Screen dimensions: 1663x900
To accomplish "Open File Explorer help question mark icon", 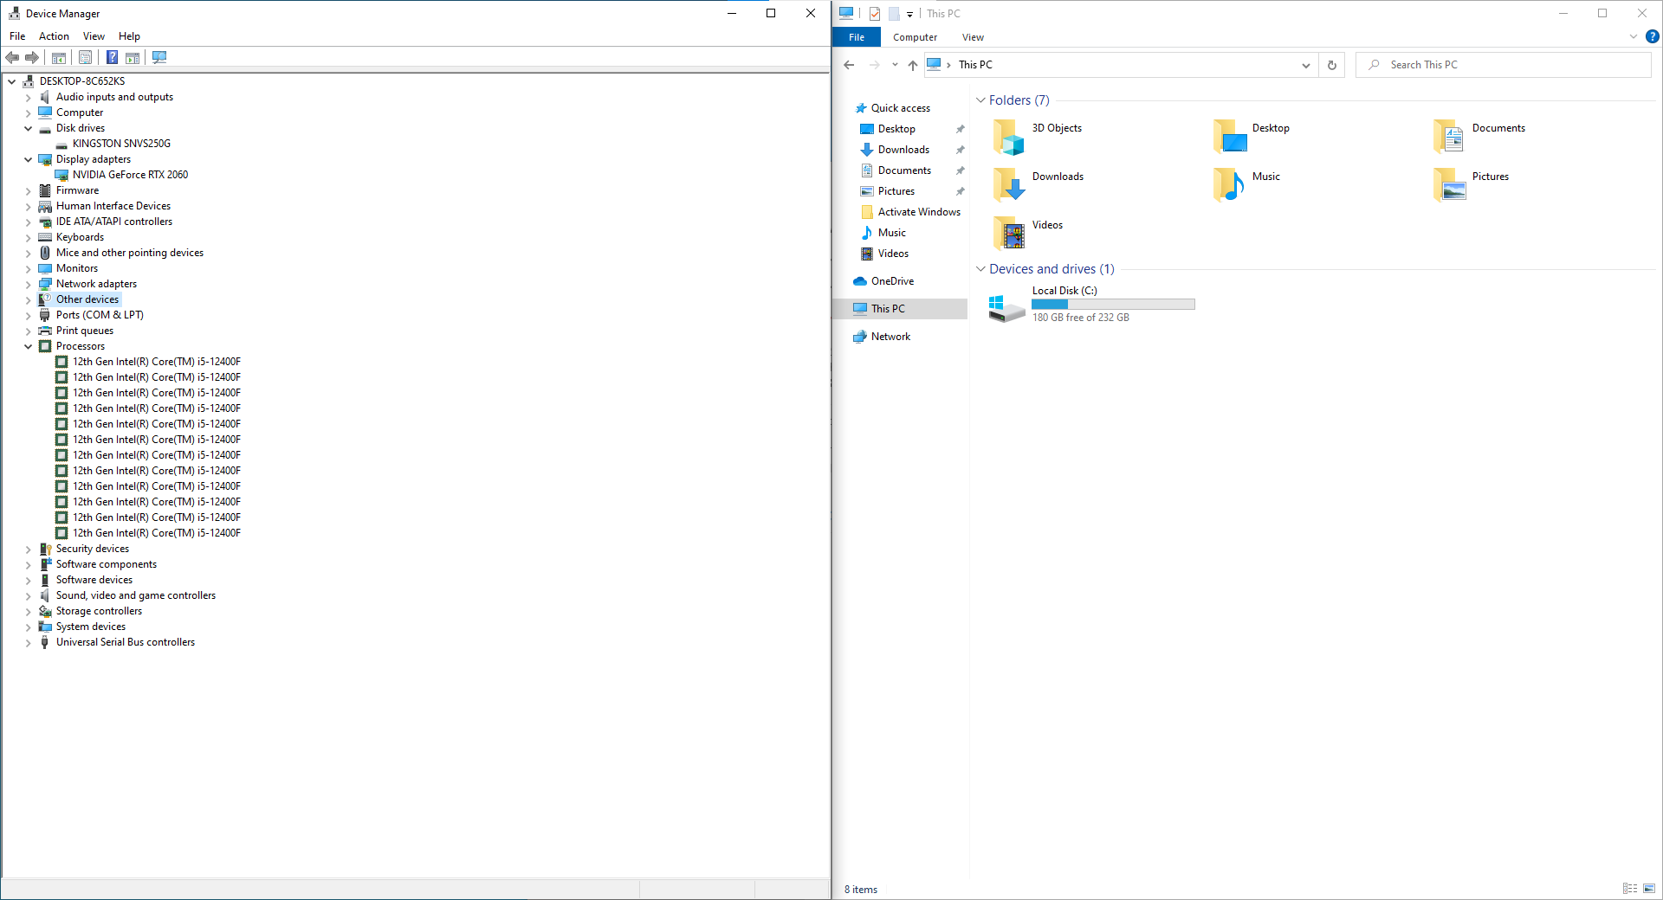I will pos(1652,37).
